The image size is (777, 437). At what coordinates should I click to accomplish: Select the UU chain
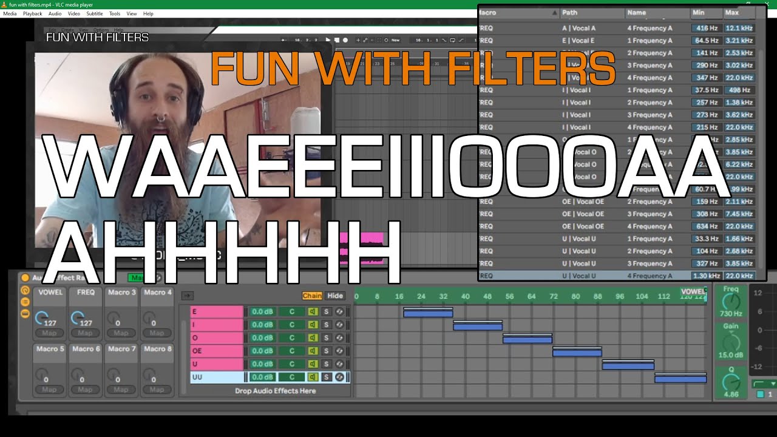click(217, 377)
